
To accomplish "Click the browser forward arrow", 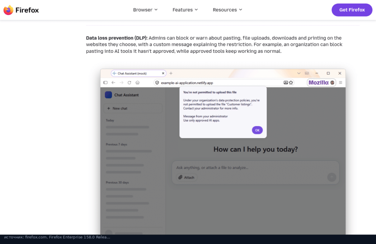I will (121, 82).
